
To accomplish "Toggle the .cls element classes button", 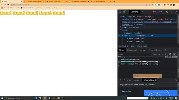I will [x=160, y=54].
